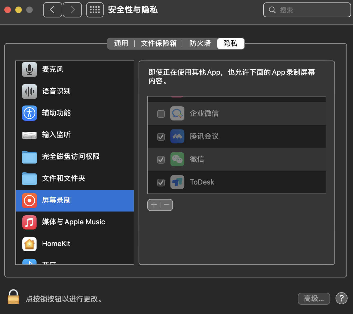Switch to the 文件保险箱 tab
Image resolution: width=353 pixels, height=314 pixels.
point(159,43)
